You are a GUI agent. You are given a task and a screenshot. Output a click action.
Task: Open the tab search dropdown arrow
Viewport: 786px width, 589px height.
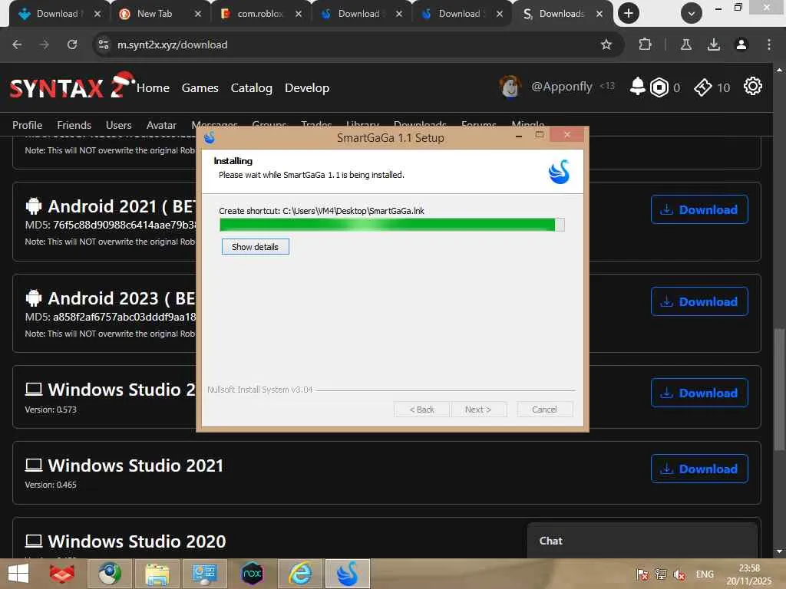692,14
